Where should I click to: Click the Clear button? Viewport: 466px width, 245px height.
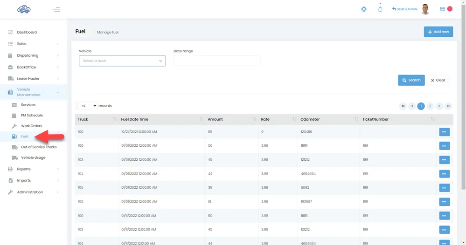coord(438,80)
